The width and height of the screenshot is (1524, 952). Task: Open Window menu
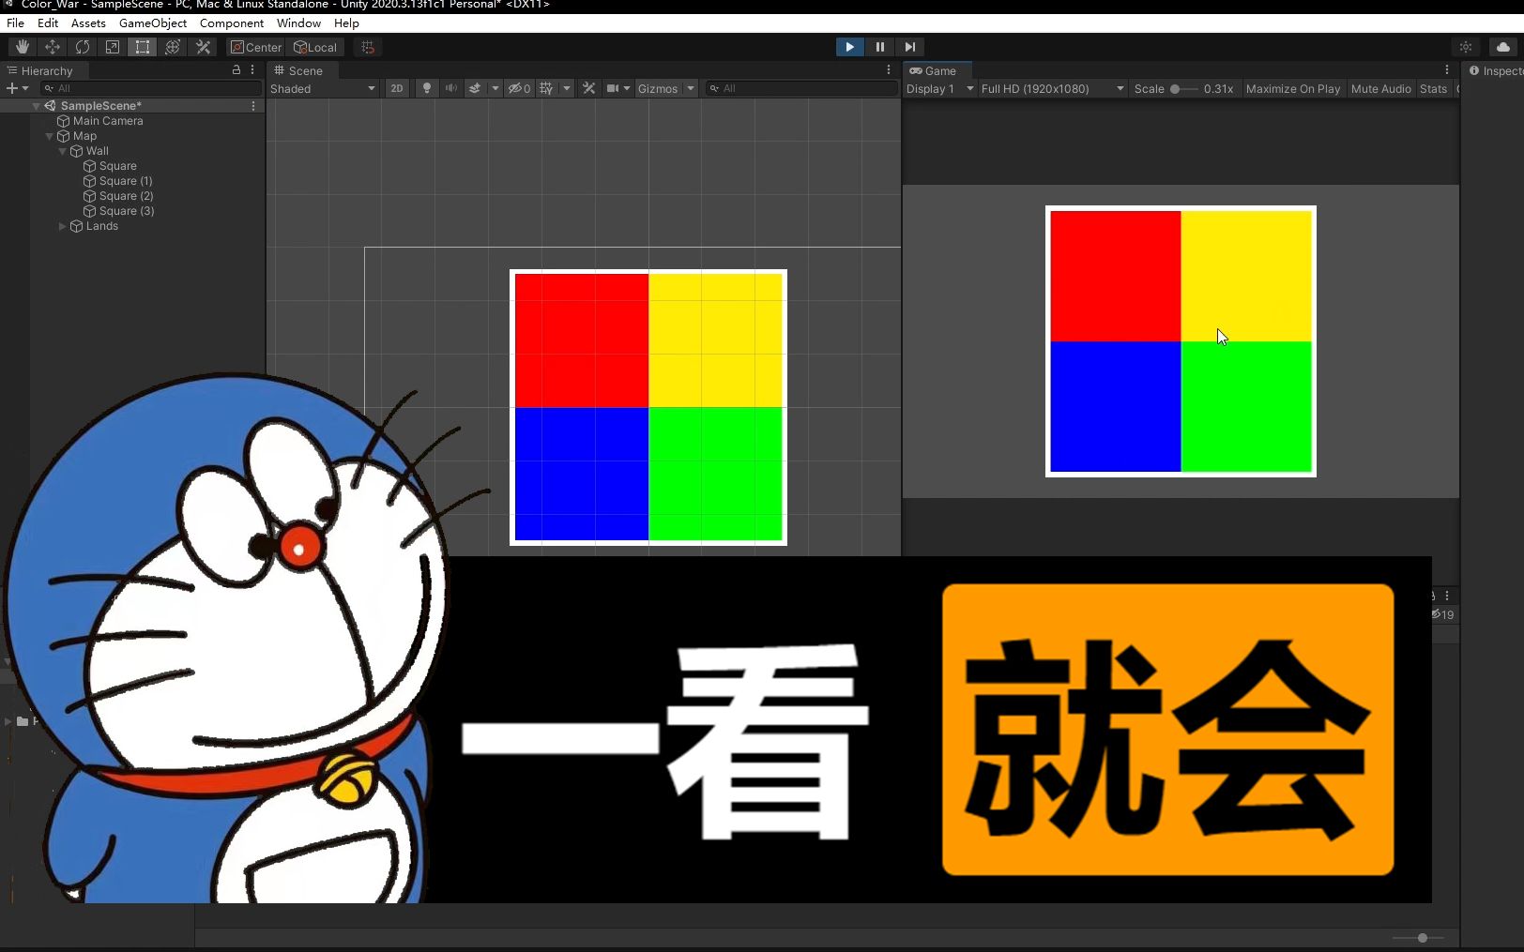coord(298,23)
